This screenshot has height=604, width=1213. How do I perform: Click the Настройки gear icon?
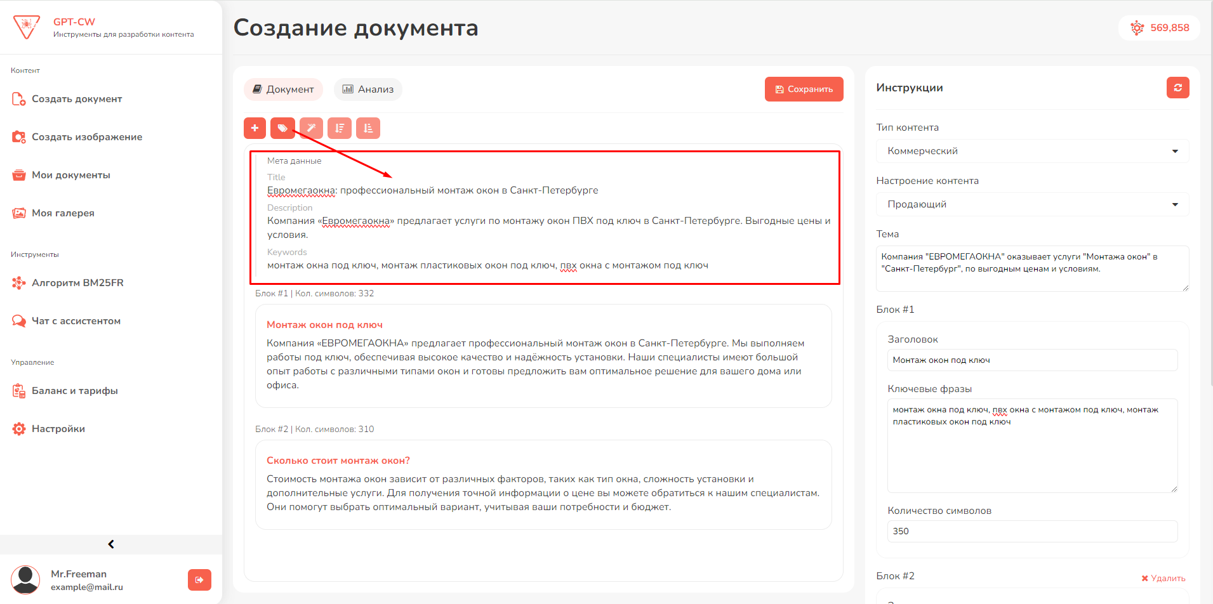pyautogui.click(x=19, y=429)
